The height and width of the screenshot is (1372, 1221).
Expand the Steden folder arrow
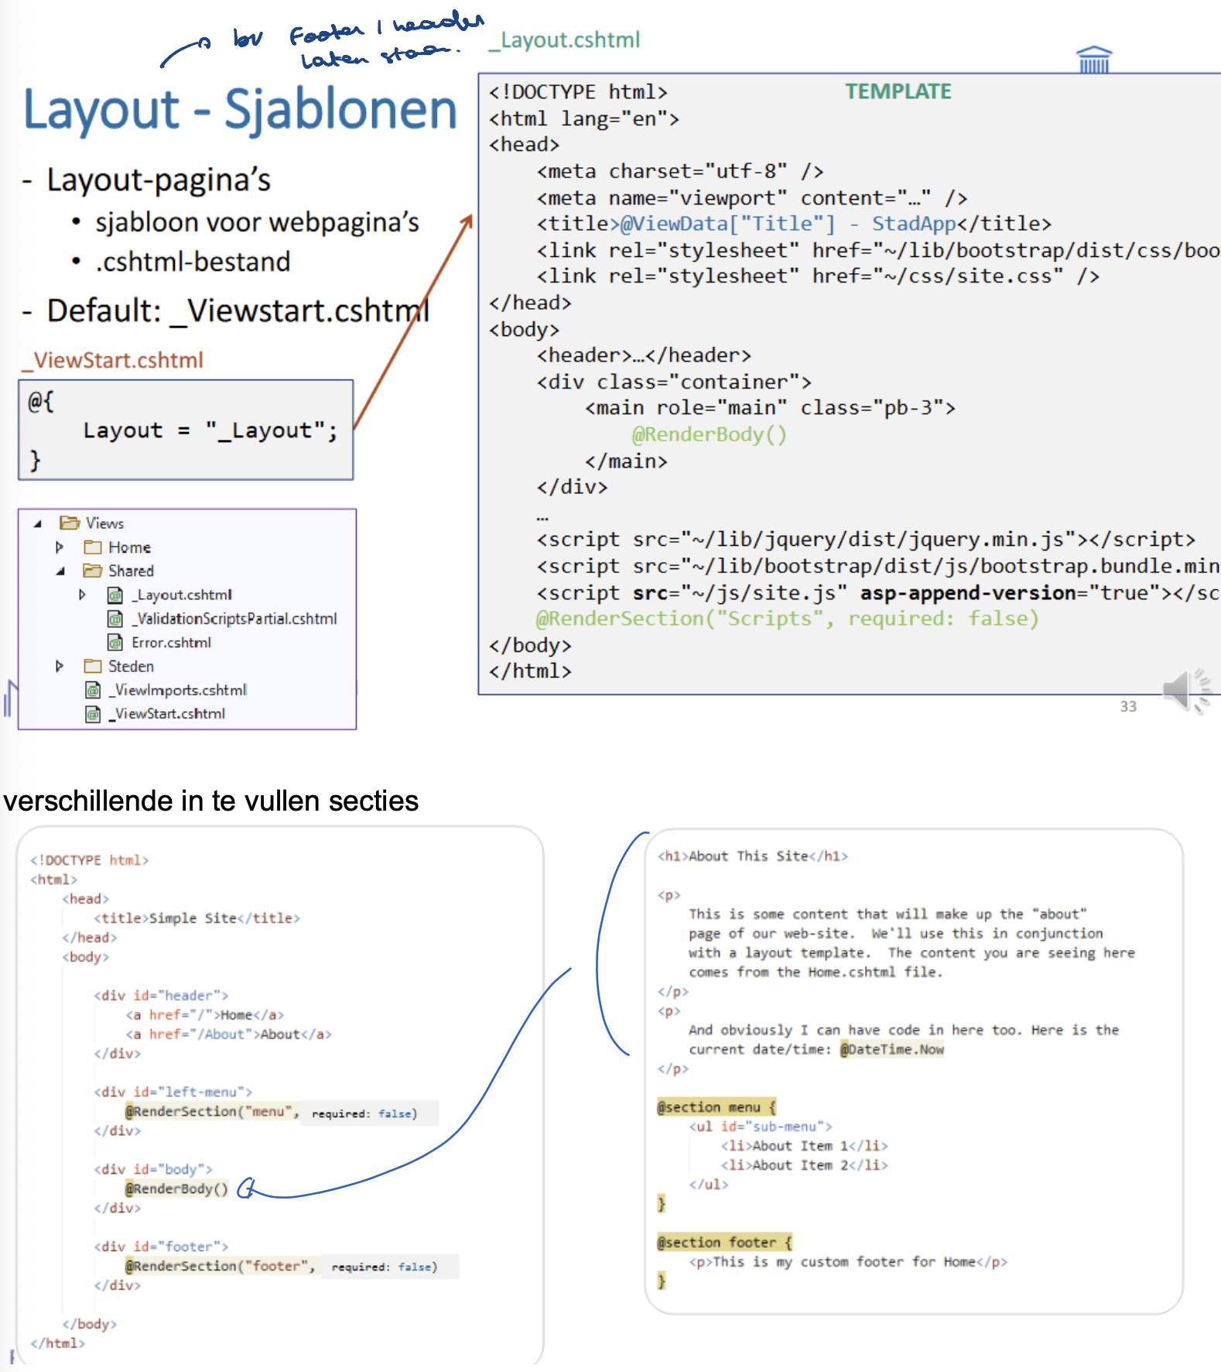(60, 666)
